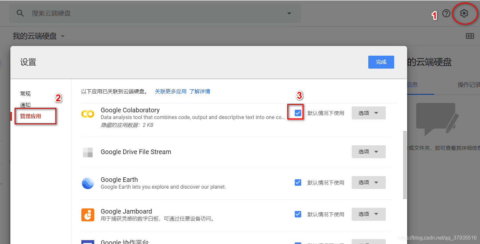
Task: Click the Google Colaboratory app icon
Action: (88, 114)
